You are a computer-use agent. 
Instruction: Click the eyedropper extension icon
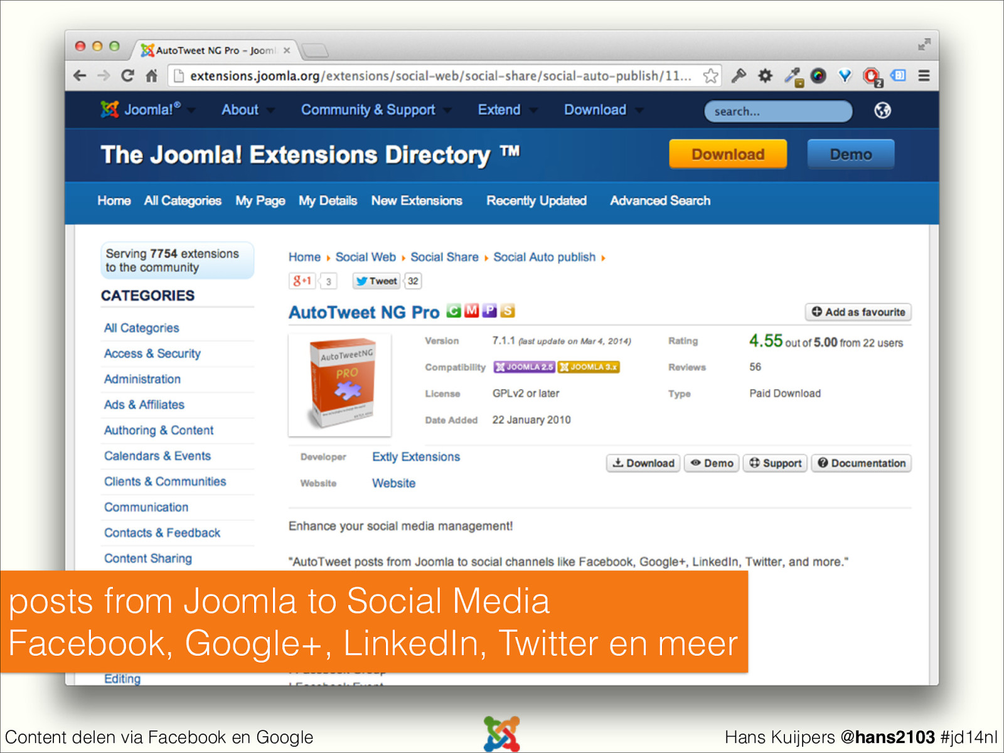pyautogui.click(x=793, y=77)
